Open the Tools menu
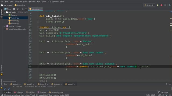Viewport: 172px width, 96px height. coord(44,2)
